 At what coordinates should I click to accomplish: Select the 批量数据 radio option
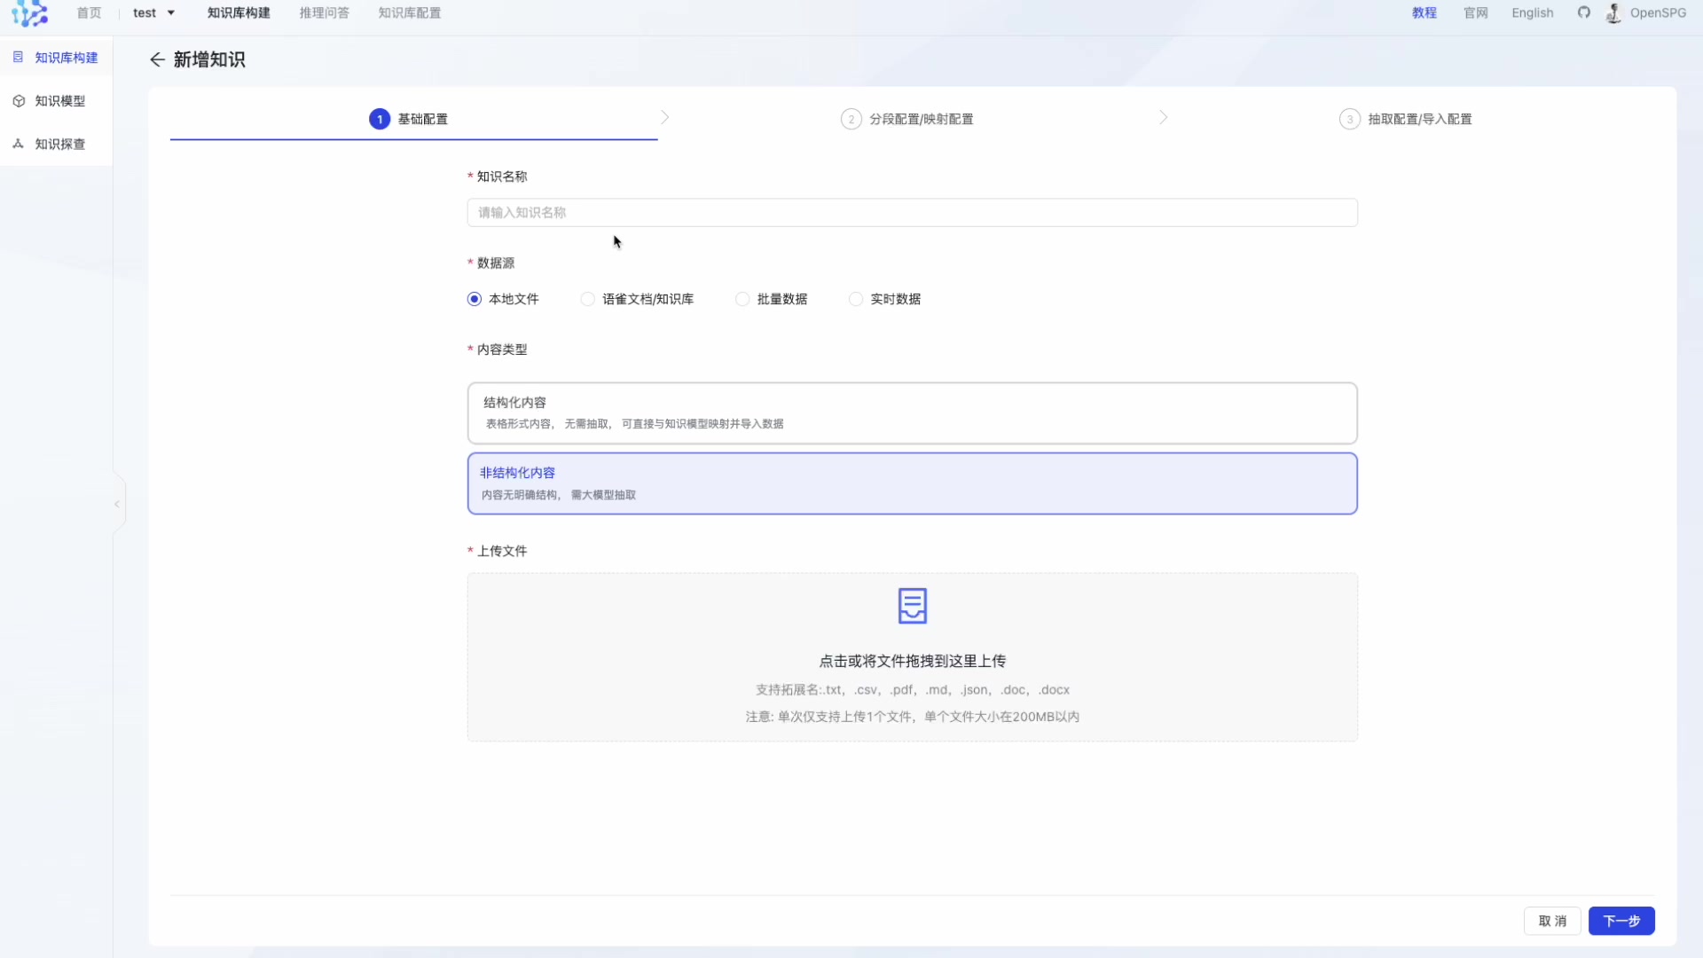(742, 299)
